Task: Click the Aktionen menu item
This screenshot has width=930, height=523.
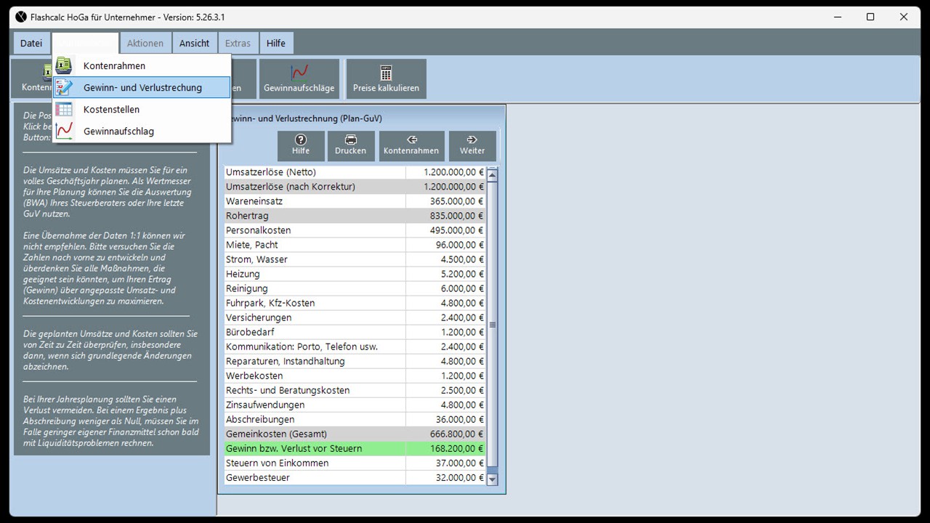Action: pos(145,43)
